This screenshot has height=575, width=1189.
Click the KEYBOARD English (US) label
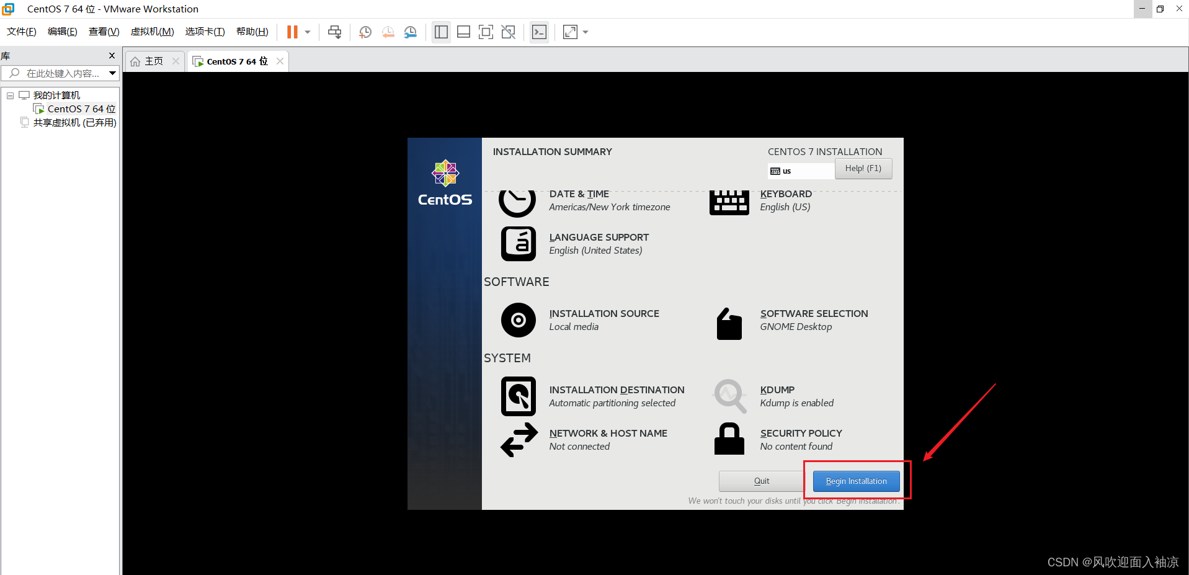pyautogui.click(x=786, y=200)
